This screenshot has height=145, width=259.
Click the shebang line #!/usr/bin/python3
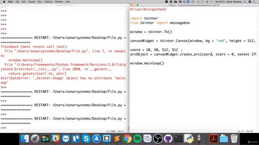point(148,9)
